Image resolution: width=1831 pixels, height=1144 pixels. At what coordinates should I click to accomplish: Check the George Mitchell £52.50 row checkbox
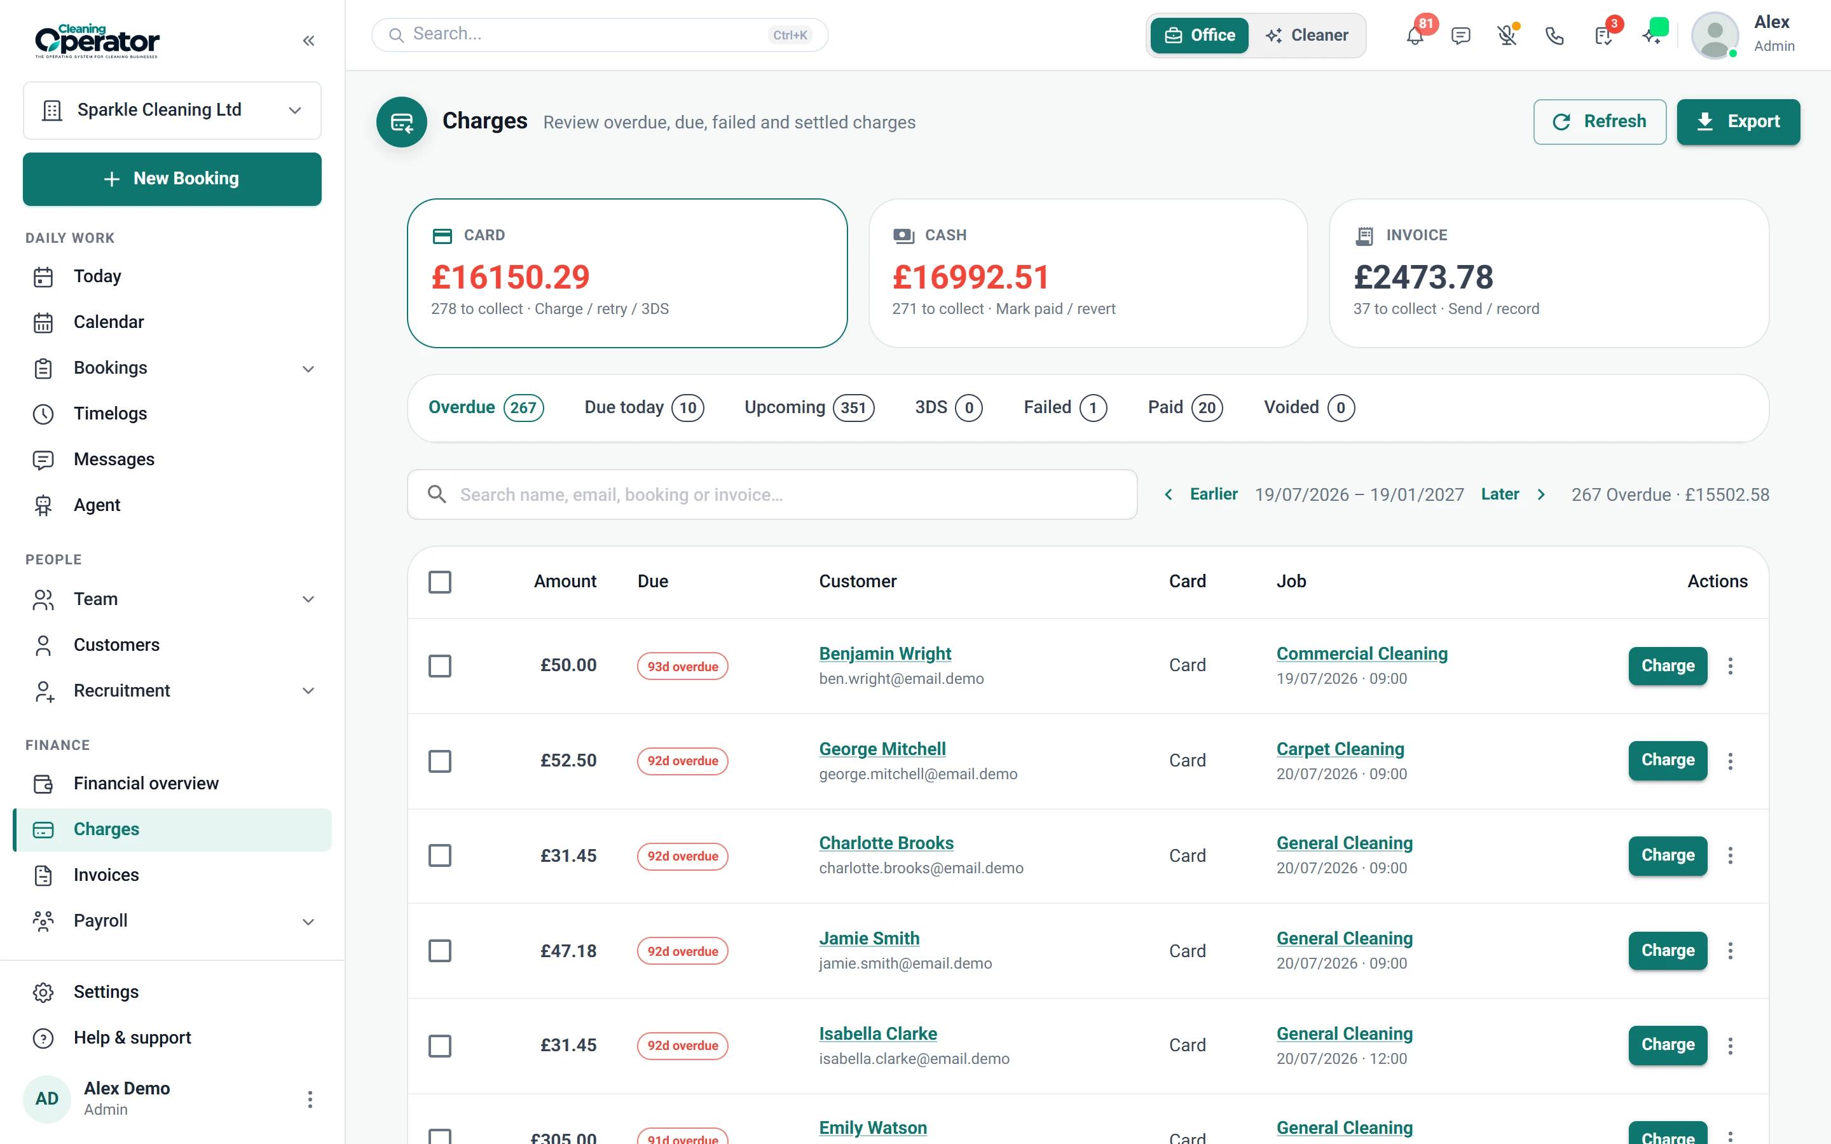click(439, 761)
